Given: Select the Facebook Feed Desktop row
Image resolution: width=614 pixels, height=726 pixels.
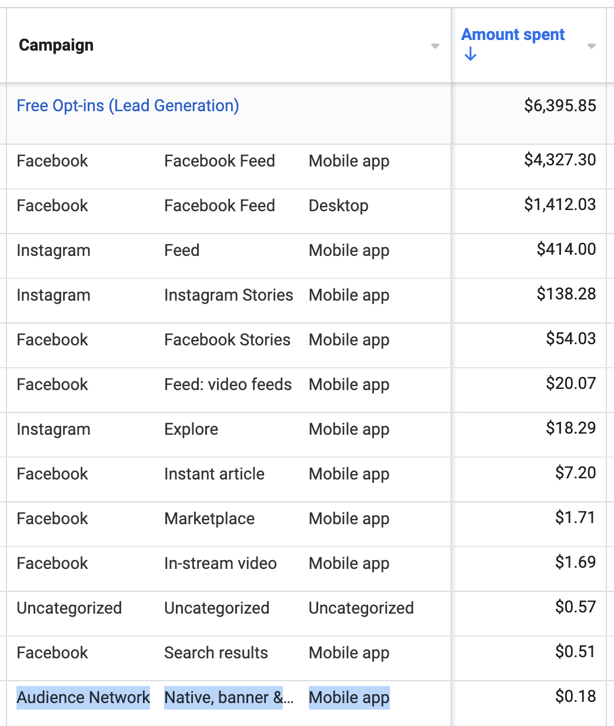Looking at the screenshot, I should click(306, 205).
